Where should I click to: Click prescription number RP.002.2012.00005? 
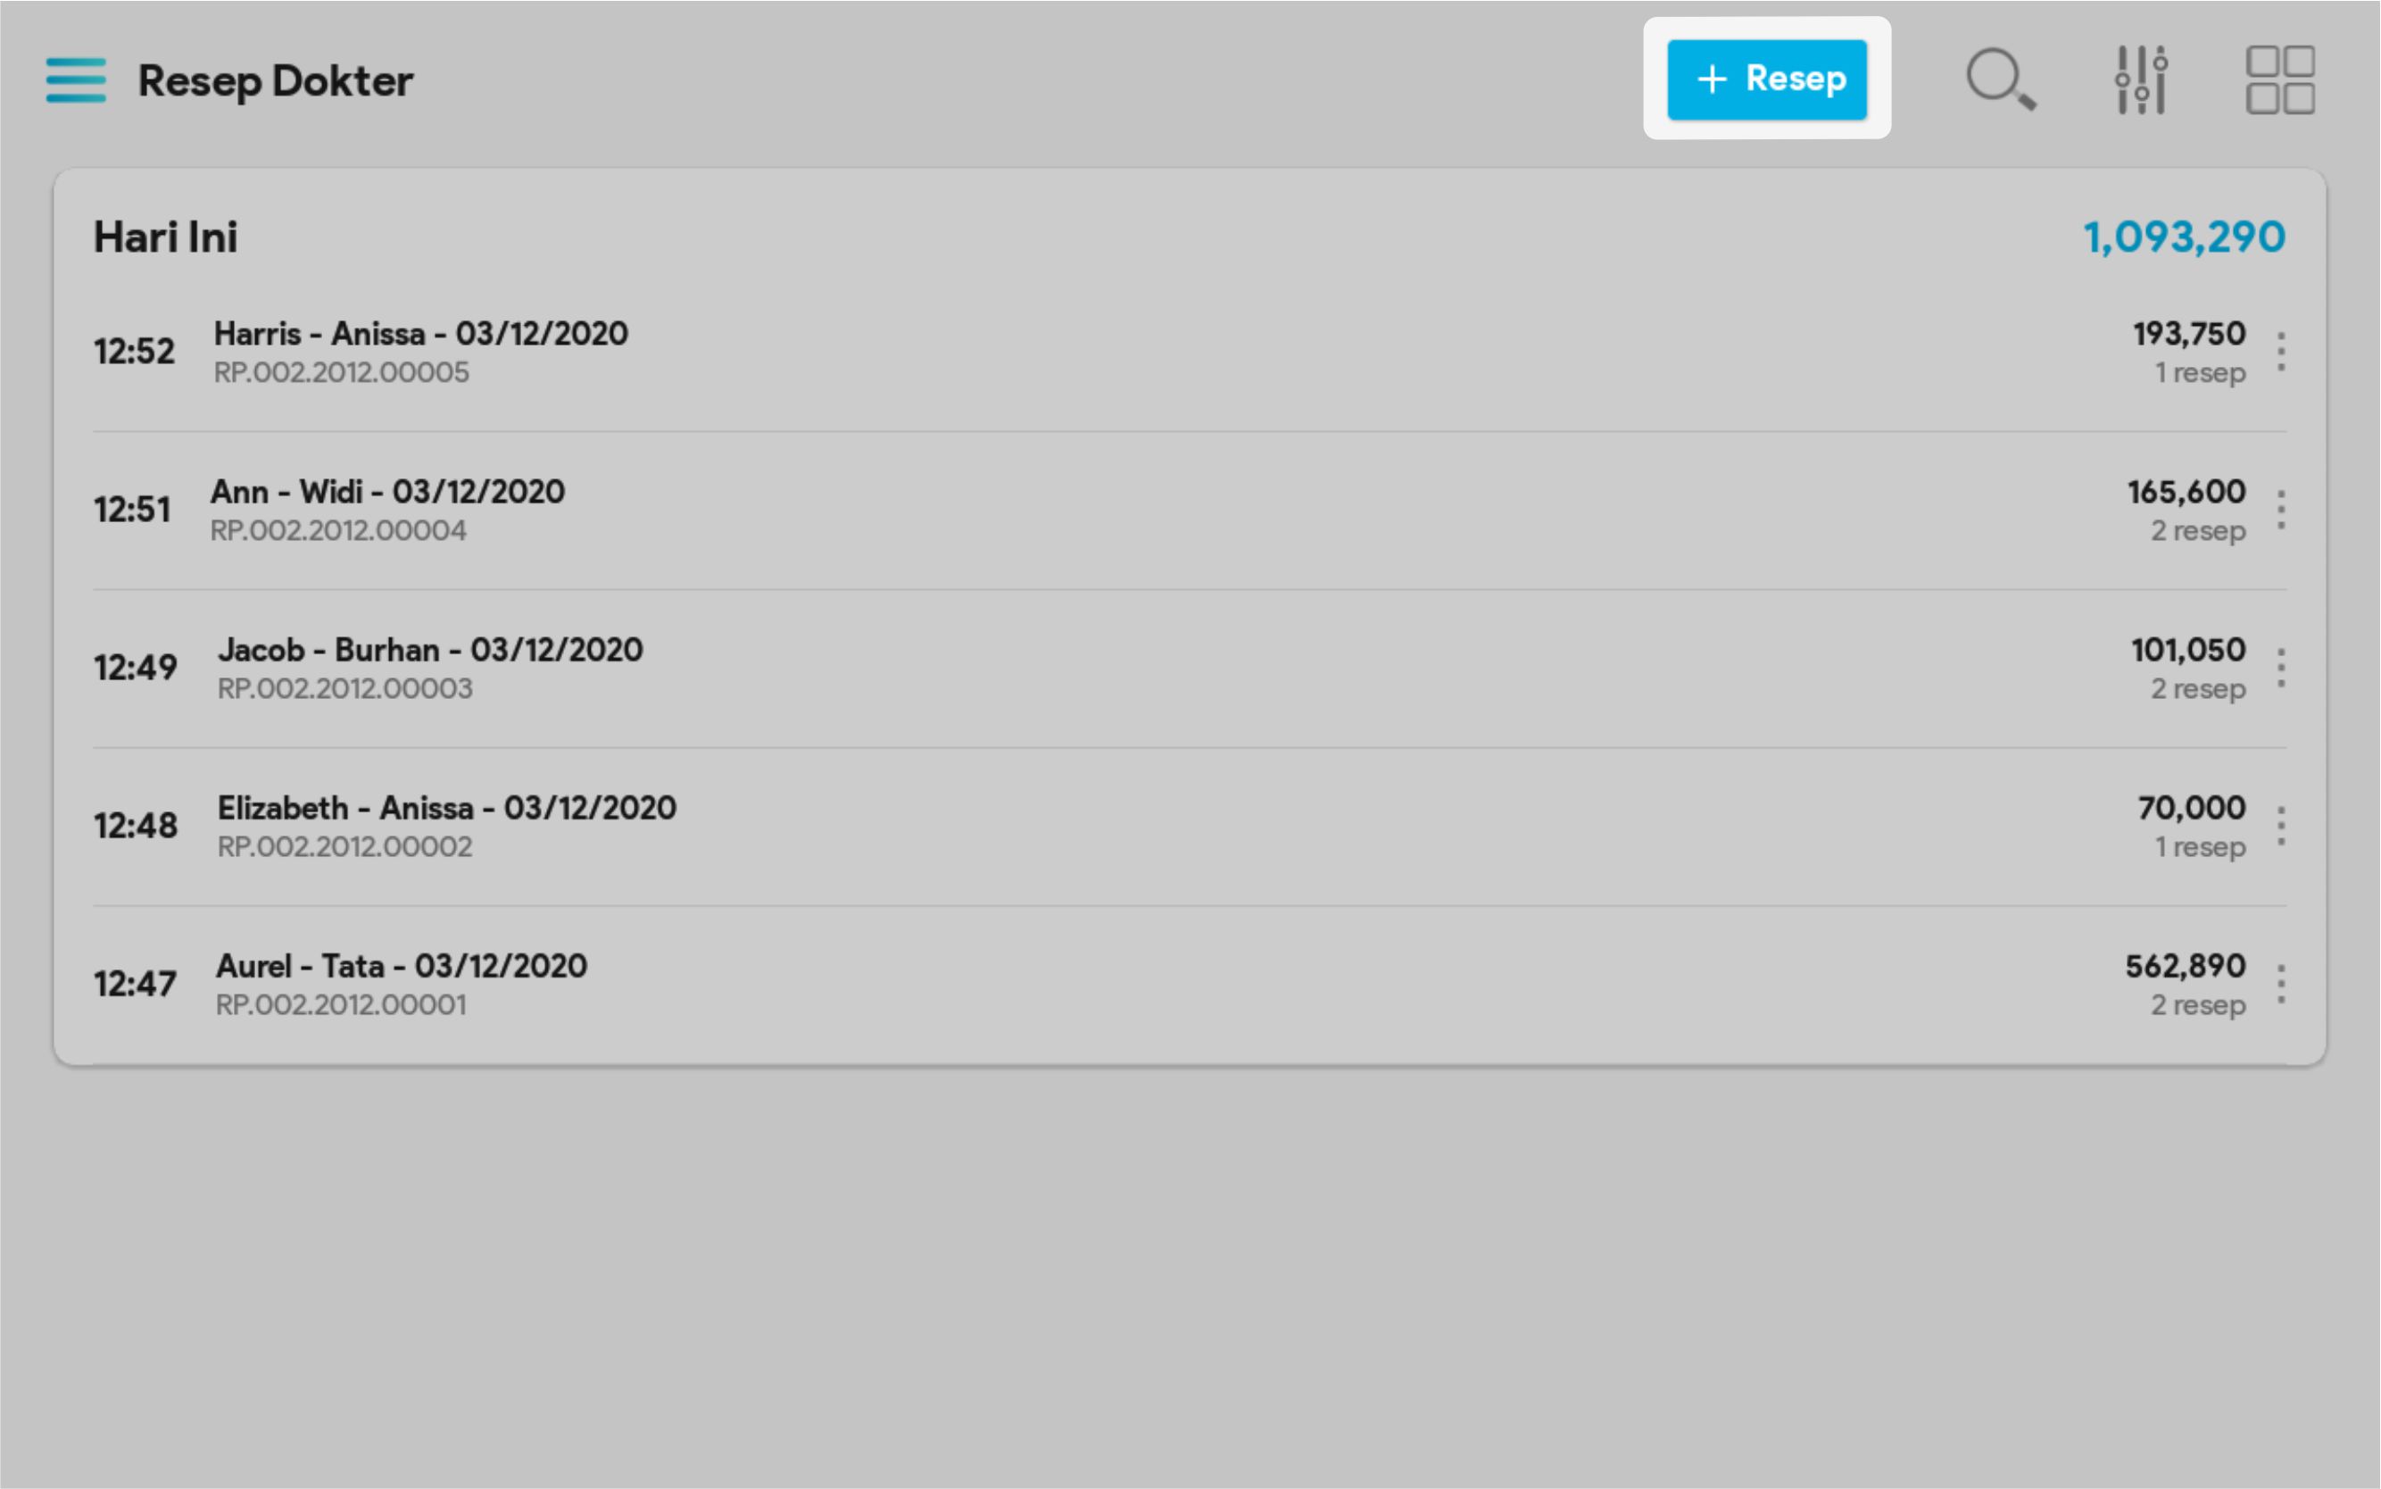[342, 373]
